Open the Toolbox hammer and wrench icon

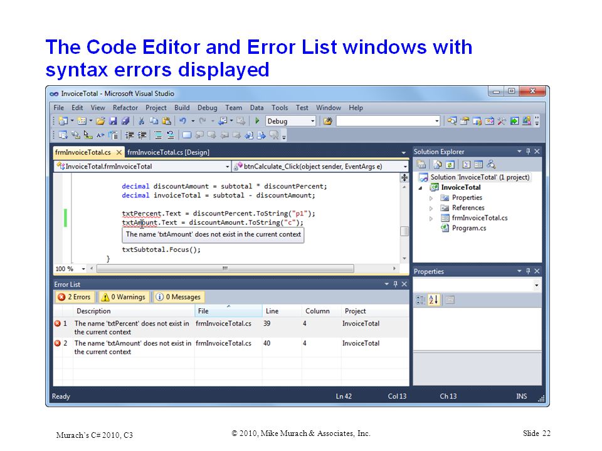502,121
